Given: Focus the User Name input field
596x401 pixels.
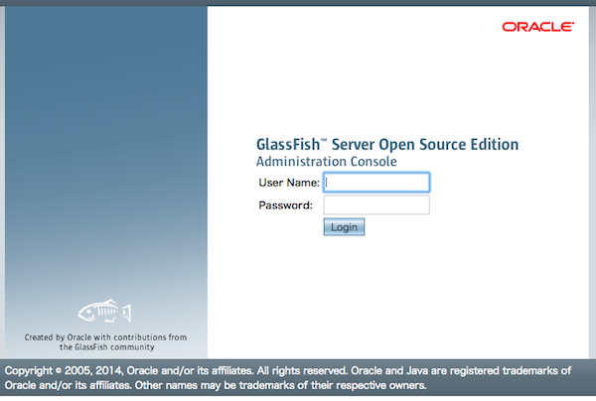Looking at the screenshot, I should (376, 183).
